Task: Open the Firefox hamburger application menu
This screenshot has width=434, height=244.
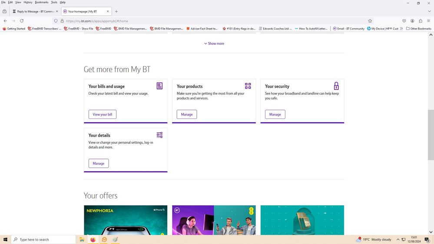Action: 429,21
